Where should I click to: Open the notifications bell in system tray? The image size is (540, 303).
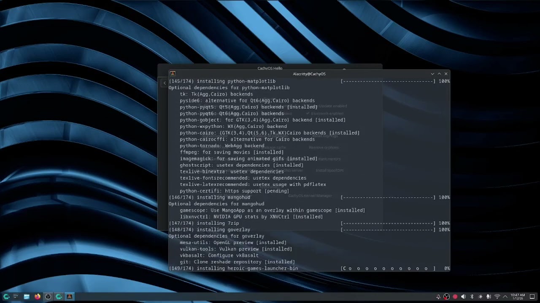pos(438,297)
